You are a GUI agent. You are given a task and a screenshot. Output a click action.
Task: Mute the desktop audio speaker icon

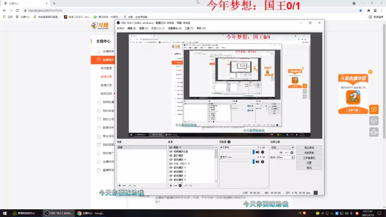pyautogui.click(x=258, y=153)
